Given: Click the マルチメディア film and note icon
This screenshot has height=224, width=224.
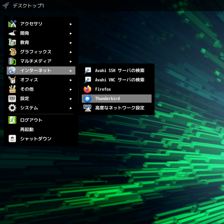Looking at the screenshot, I should pos(12,61).
